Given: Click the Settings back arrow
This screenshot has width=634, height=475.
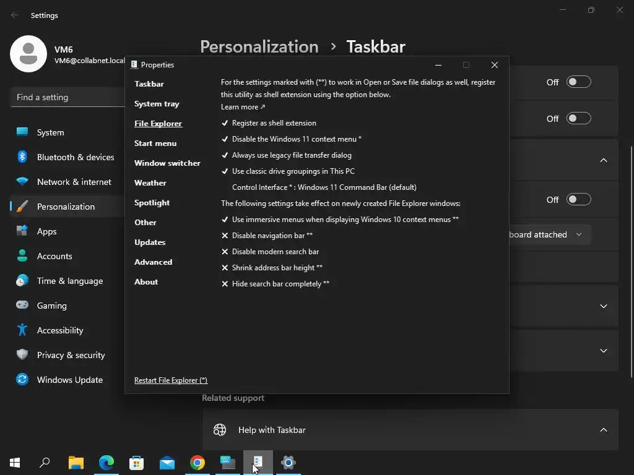Looking at the screenshot, I should (15, 15).
